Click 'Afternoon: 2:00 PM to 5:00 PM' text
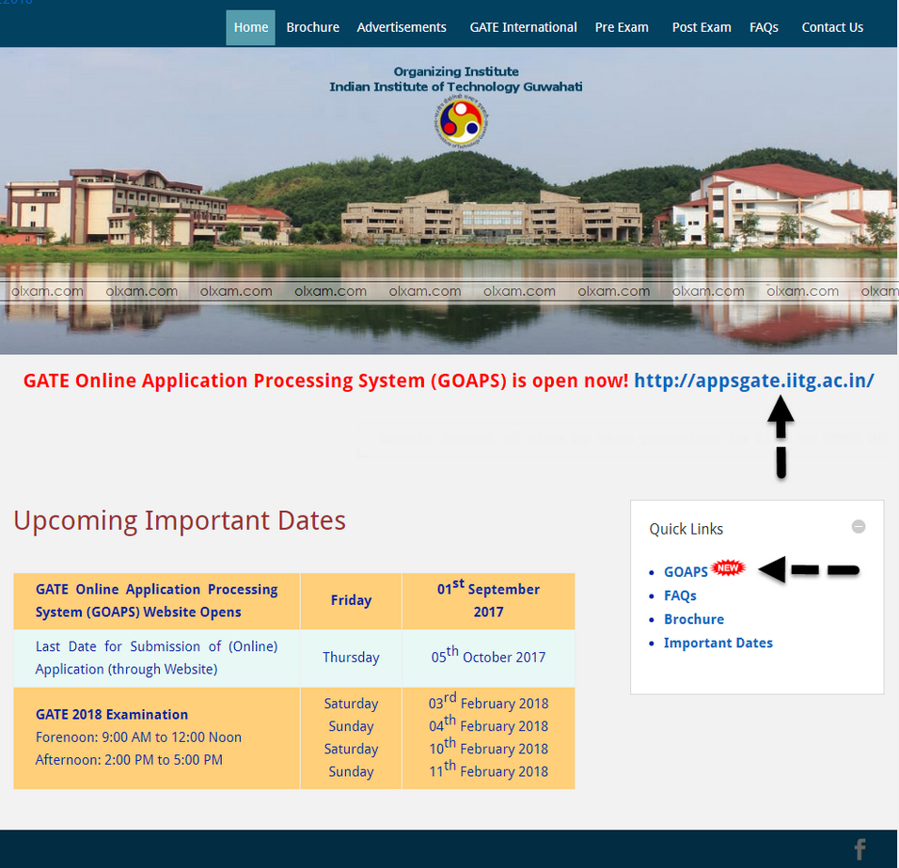This screenshot has height=868, width=899. point(129,760)
